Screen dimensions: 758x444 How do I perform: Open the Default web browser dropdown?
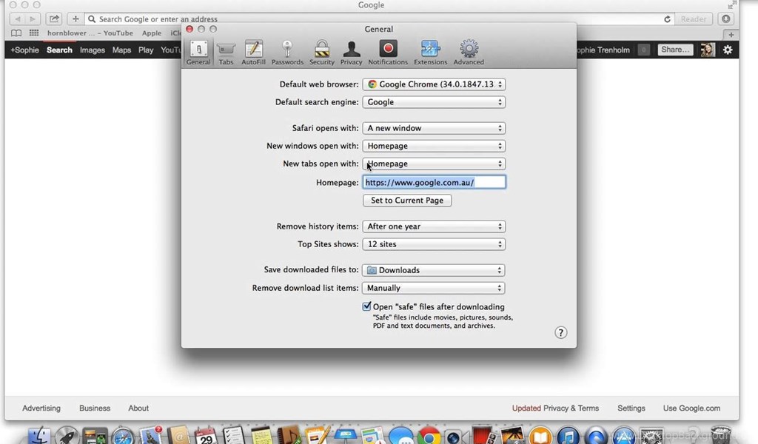point(434,84)
